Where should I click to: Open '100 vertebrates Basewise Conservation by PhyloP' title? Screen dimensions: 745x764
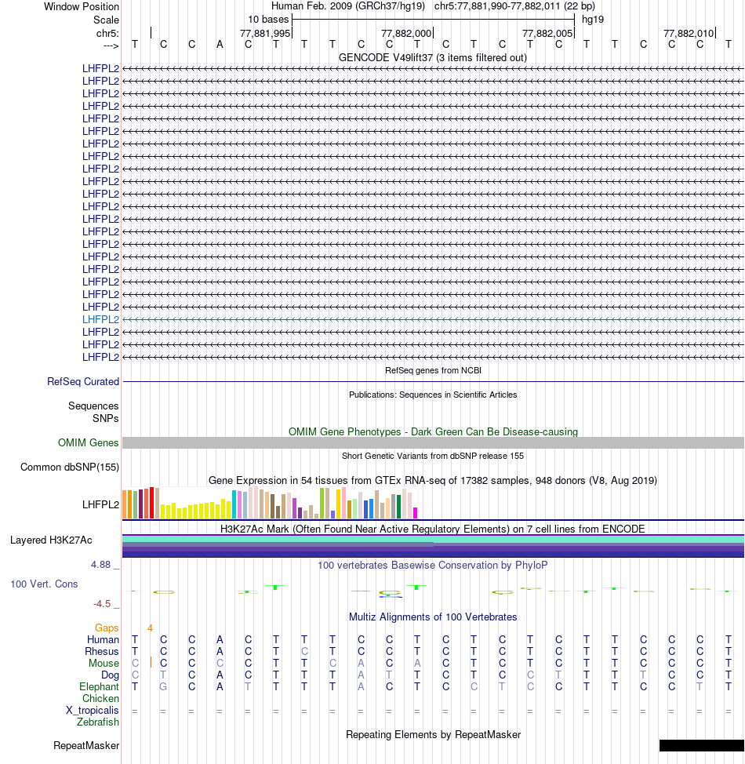click(433, 566)
